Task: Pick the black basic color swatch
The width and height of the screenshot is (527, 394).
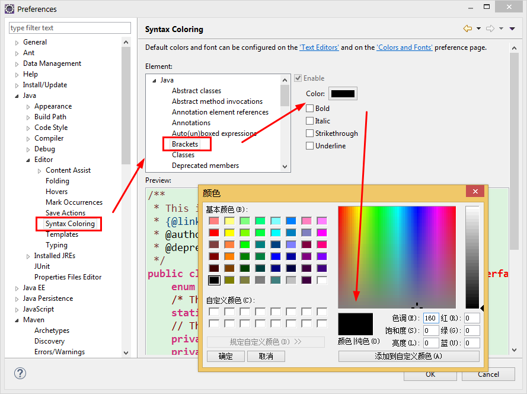Action: click(214, 280)
